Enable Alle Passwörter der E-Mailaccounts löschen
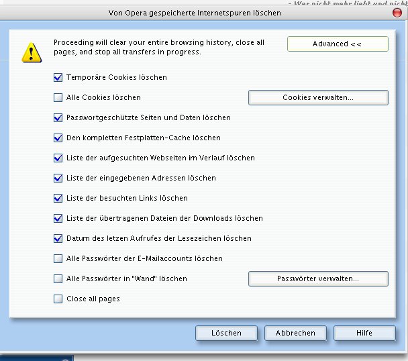408x361 pixels. (x=58, y=258)
